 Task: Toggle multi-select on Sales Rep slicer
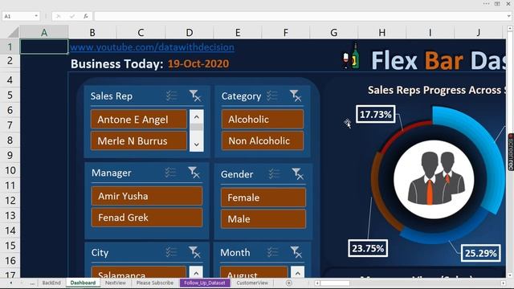[171, 96]
